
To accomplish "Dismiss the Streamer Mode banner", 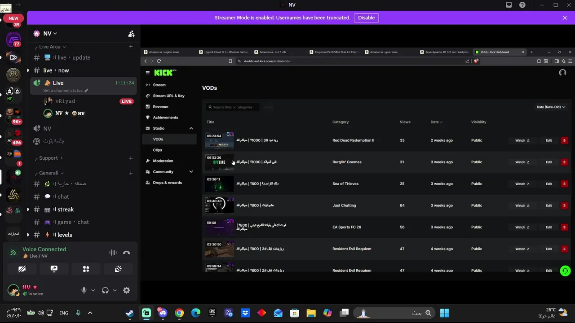I will [x=565, y=18].
